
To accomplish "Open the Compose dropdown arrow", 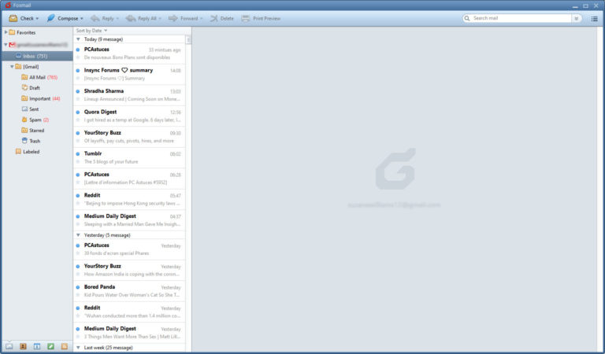I will point(82,19).
